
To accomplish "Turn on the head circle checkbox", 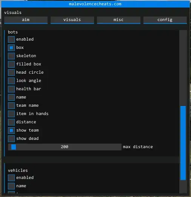I will tap(11, 73).
